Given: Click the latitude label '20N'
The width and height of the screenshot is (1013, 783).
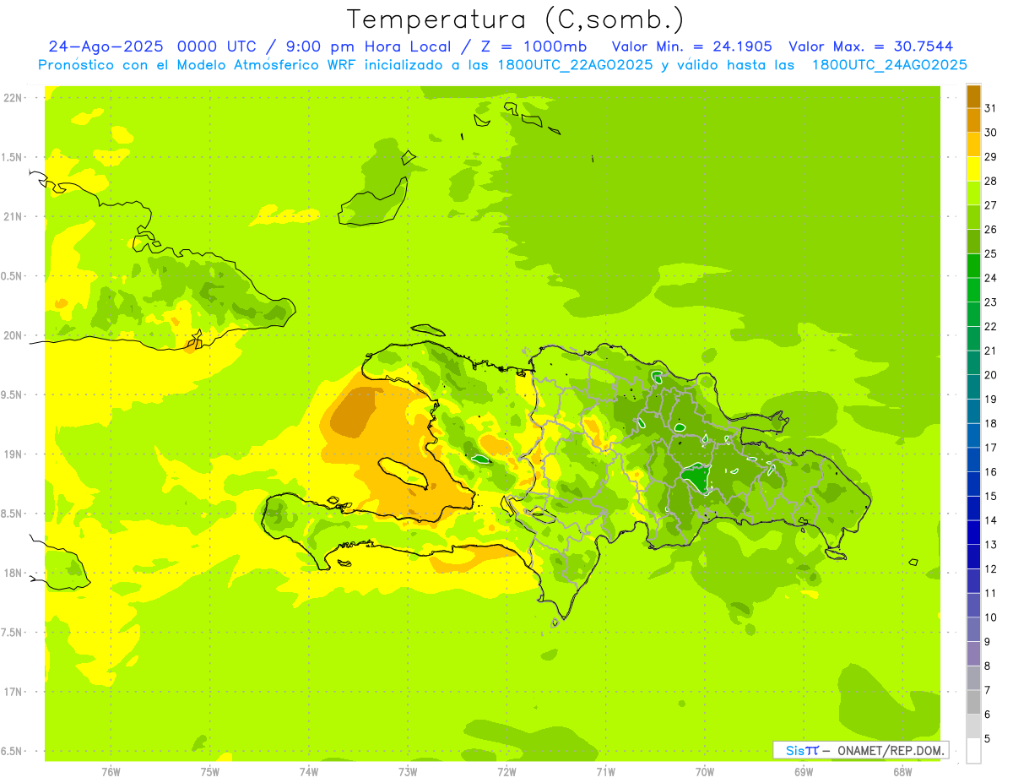Looking at the screenshot, I should (x=12, y=335).
